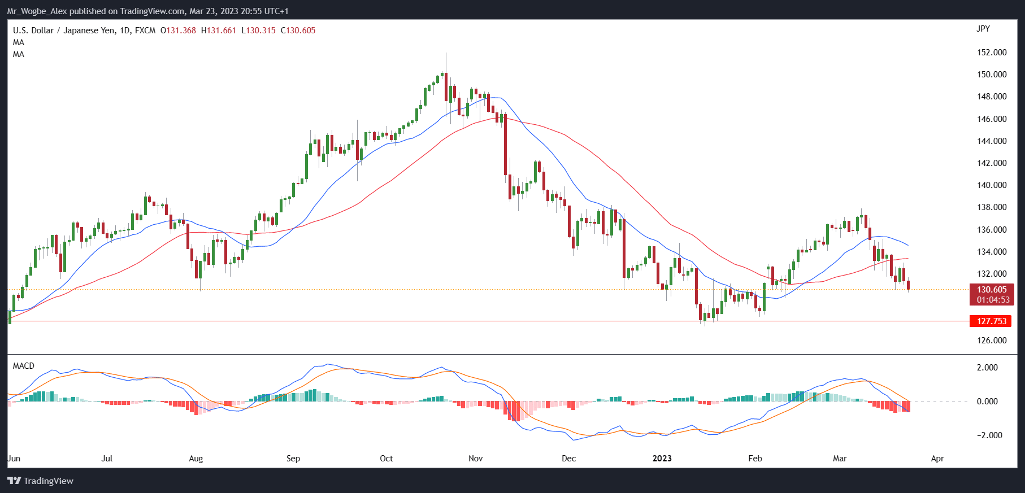Click the Apr label on time axis
1025x493 pixels.
coord(937,459)
